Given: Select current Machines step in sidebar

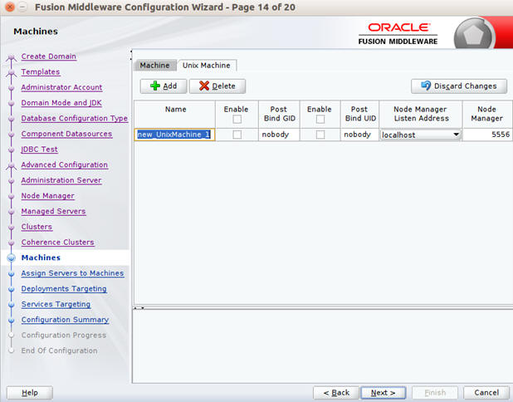Looking at the screenshot, I should pyautogui.click(x=41, y=257).
